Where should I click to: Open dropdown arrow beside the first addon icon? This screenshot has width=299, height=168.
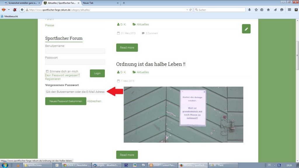(x=9, y=10)
